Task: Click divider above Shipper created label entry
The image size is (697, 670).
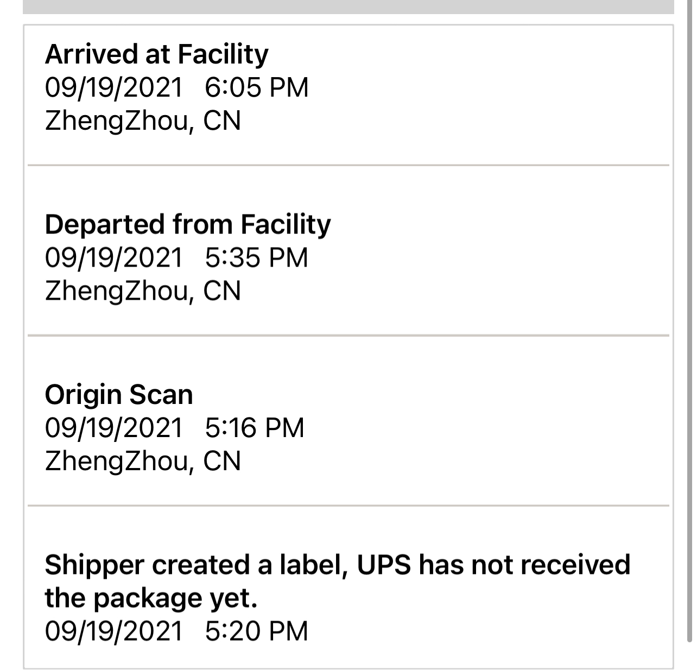Action: click(x=348, y=505)
